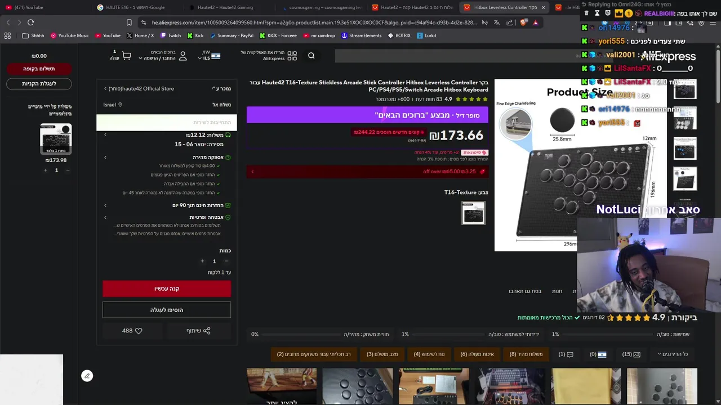Change the Israel shipping destination

(113, 105)
